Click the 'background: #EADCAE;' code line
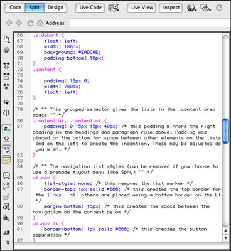This screenshot has width=231, height=251. (x=72, y=52)
